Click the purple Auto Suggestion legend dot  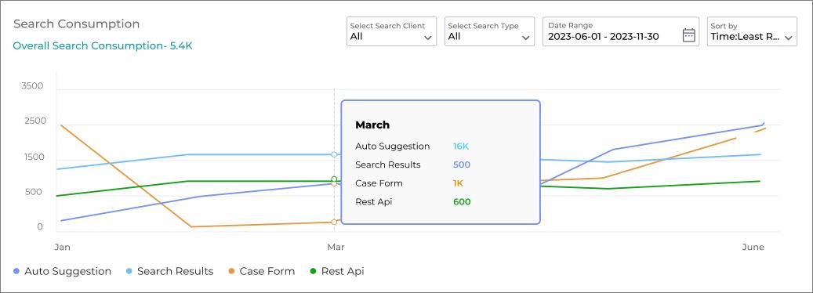[16, 271]
